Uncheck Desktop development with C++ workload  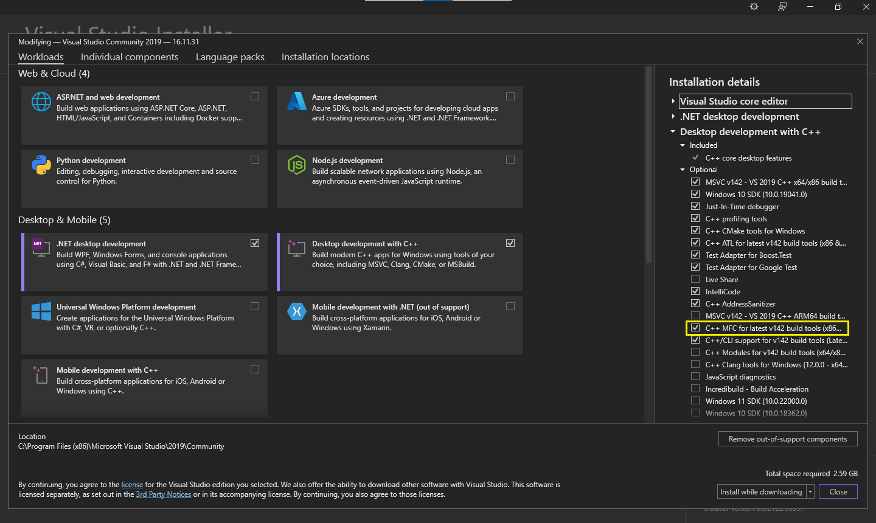click(x=510, y=243)
